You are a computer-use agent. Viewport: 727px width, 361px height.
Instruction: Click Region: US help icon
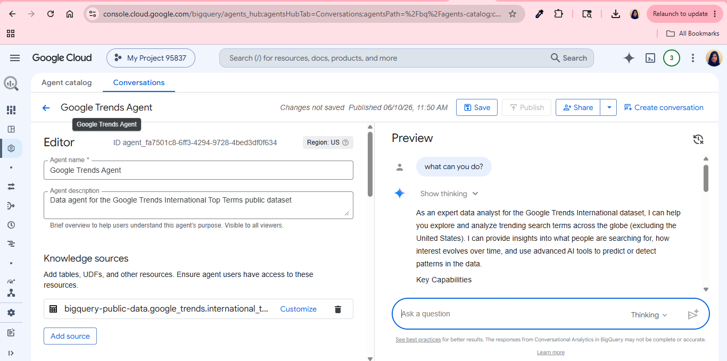pyautogui.click(x=345, y=142)
